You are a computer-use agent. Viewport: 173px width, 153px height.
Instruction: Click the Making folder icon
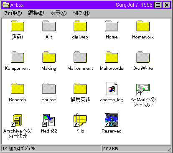click(49, 57)
